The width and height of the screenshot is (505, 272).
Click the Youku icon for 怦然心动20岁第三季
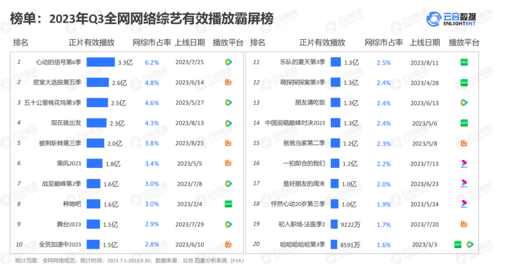tap(464, 204)
